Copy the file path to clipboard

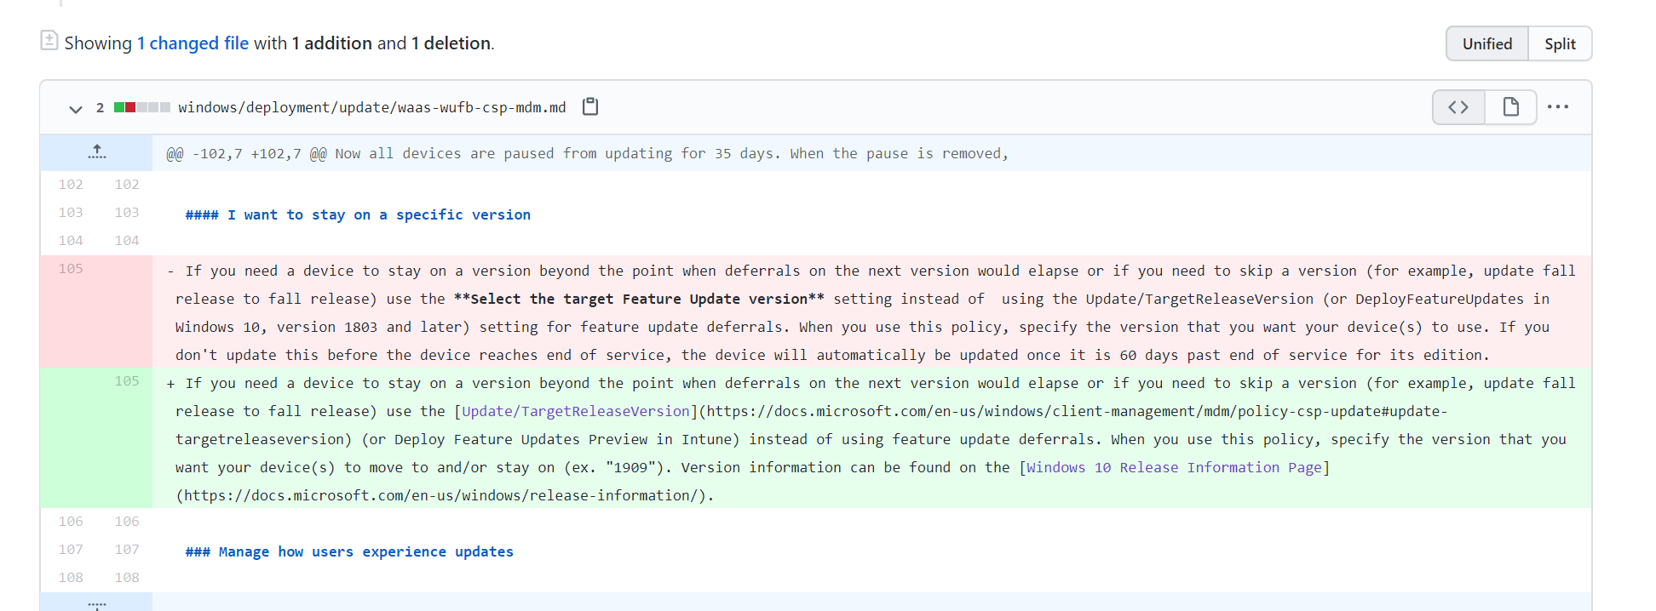pyautogui.click(x=590, y=107)
